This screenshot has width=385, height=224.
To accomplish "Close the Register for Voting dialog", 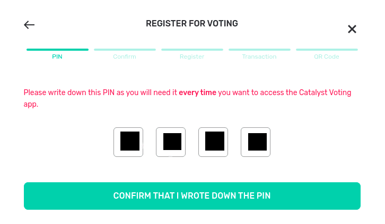I will click(x=352, y=29).
